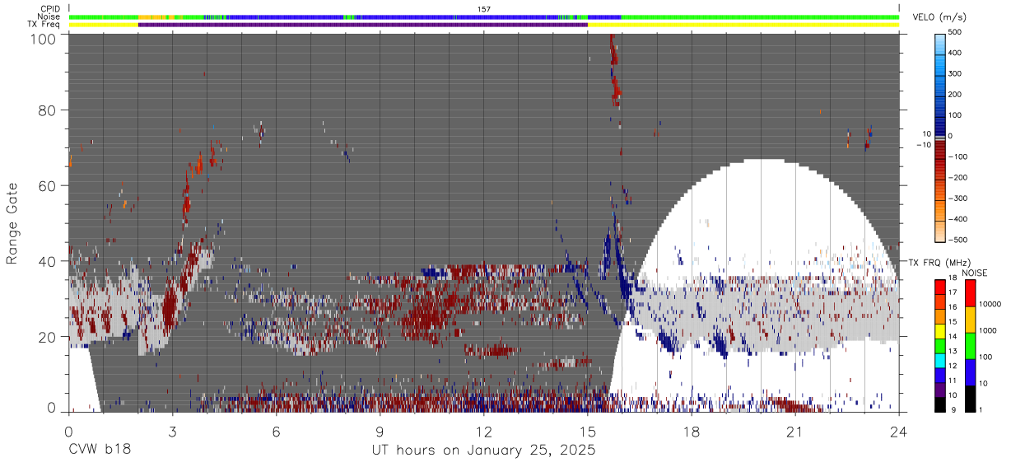Click the 14 label on TX frequency legend

953,338
